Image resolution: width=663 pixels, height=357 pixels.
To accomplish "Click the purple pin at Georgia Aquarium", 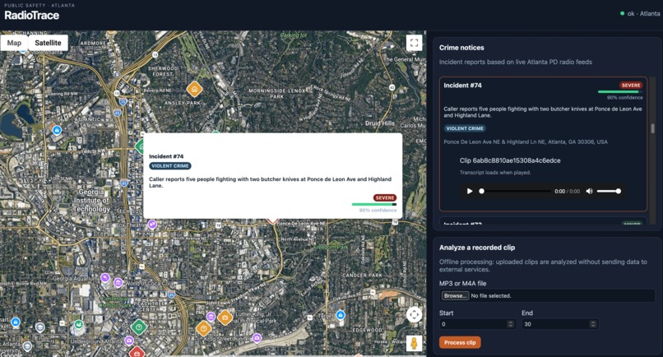I will [x=105, y=278].
